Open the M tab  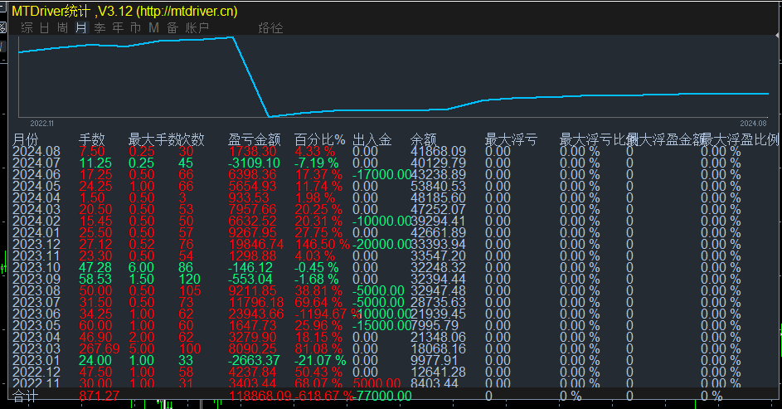pos(153,28)
